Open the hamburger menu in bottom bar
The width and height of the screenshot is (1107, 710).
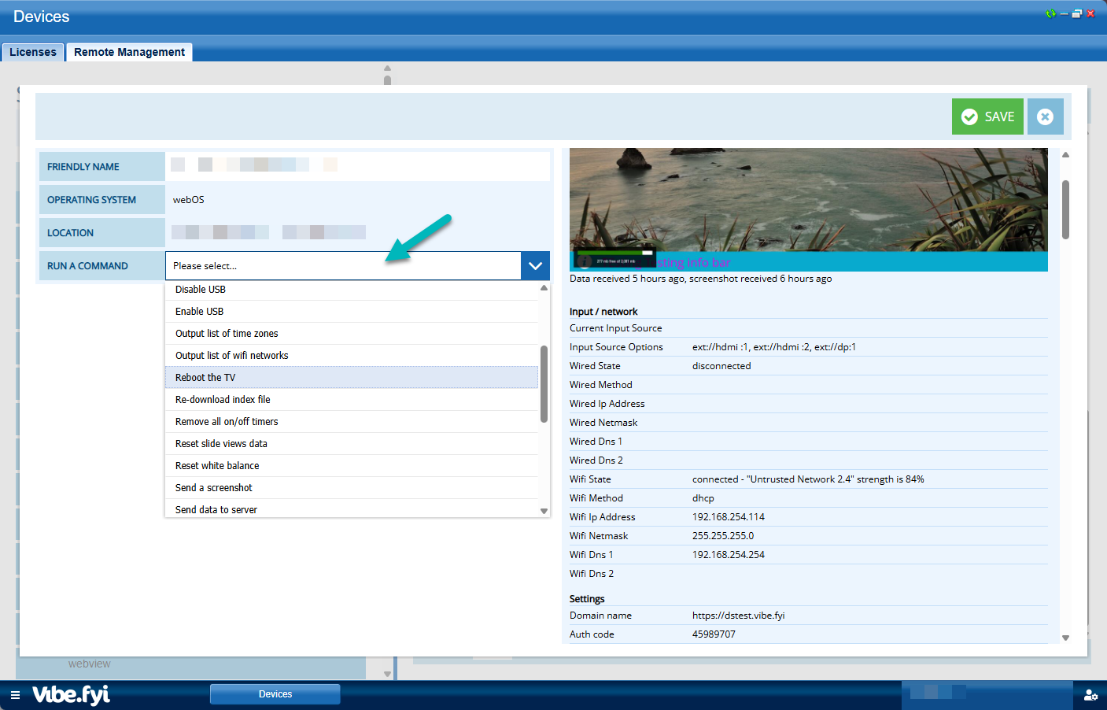[15, 695]
